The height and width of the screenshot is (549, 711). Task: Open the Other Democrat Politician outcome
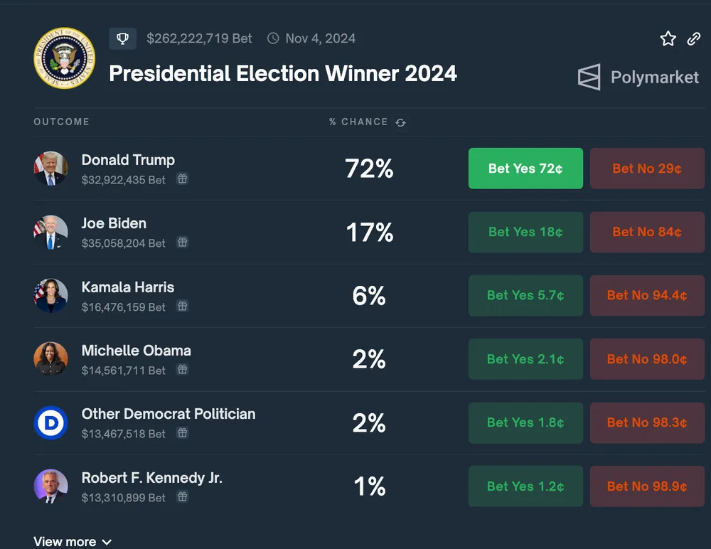pyautogui.click(x=168, y=414)
